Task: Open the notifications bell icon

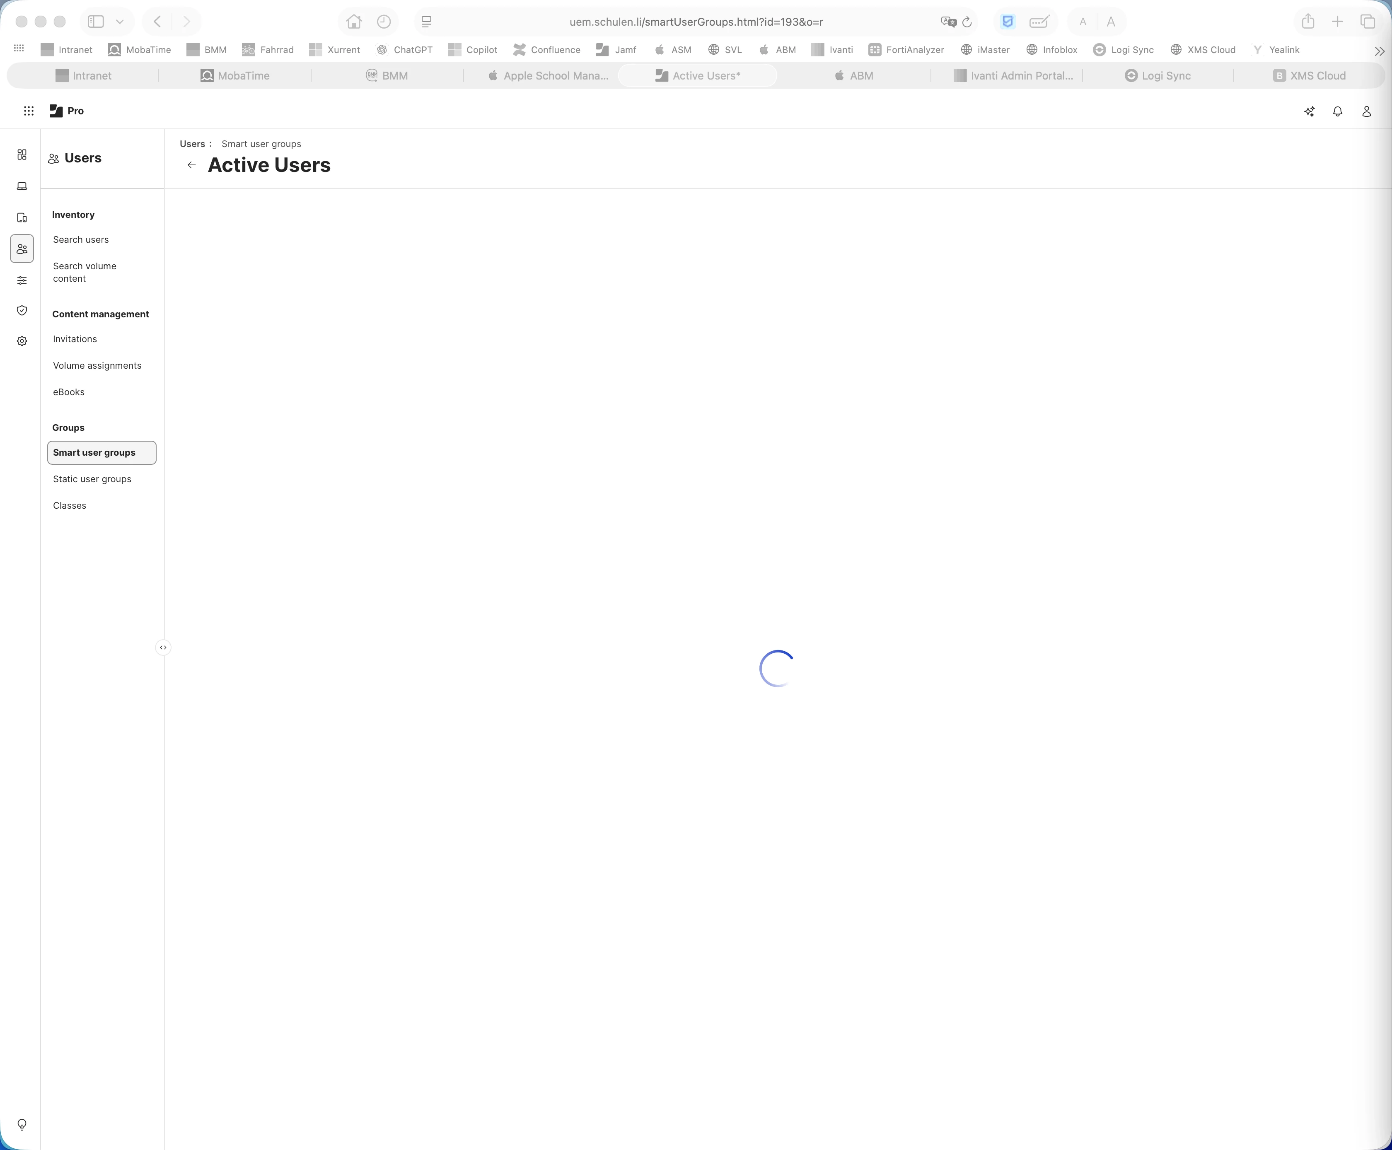Action: 1337,111
